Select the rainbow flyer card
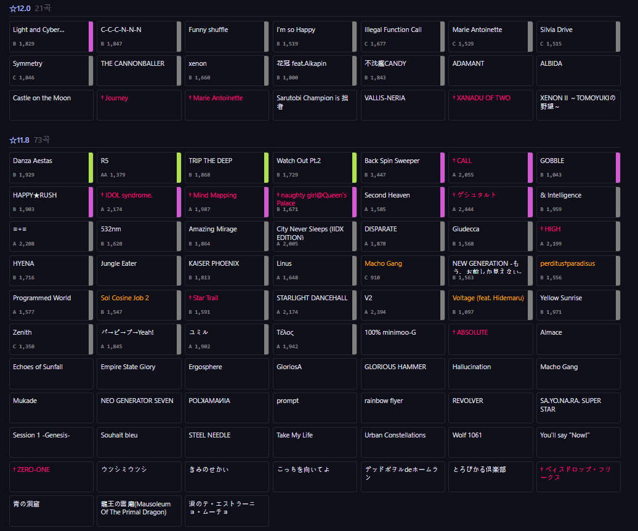 tap(403, 408)
